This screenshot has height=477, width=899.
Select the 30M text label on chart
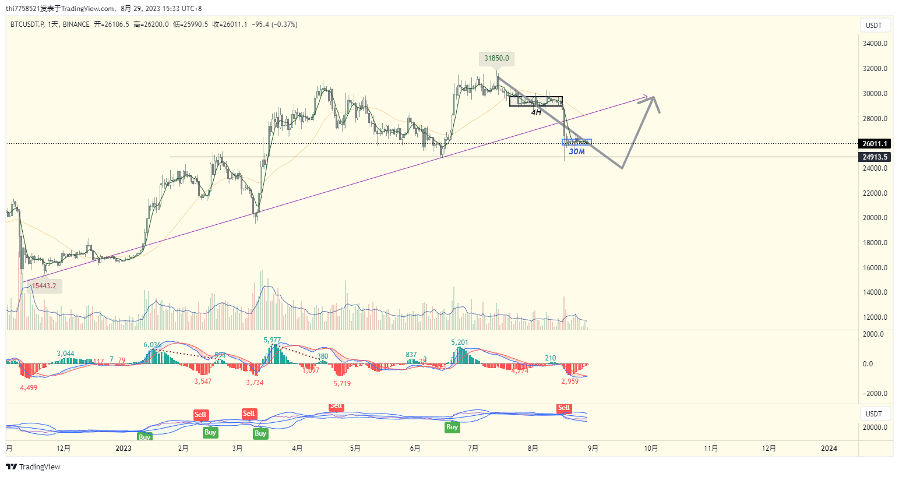[577, 151]
